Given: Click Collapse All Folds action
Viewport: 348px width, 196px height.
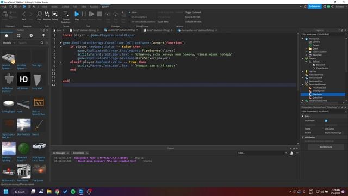Looking at the screenshot, I should pyautogui.click(x=194, y=22).
